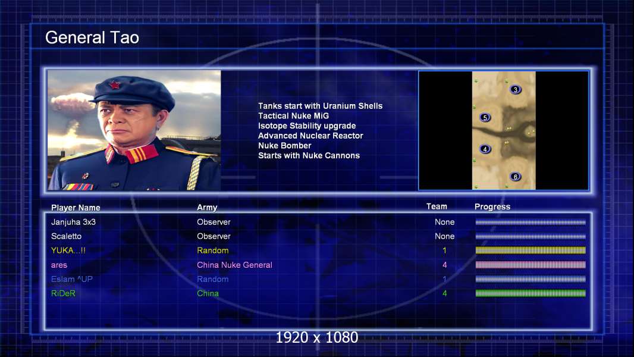Click start position marker 5 on the map
The image size is (634, 357).
(485, 118)
